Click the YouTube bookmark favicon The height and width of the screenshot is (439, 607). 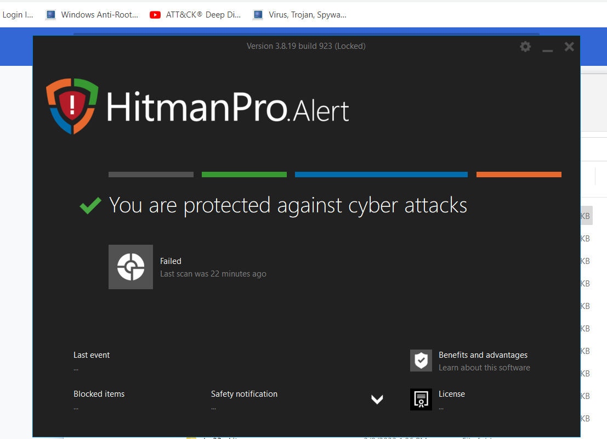(x=155, y=15)
